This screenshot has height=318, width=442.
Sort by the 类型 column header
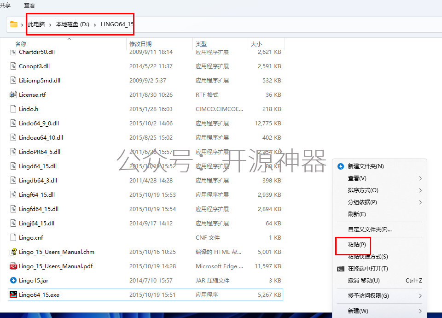[201, 44]
